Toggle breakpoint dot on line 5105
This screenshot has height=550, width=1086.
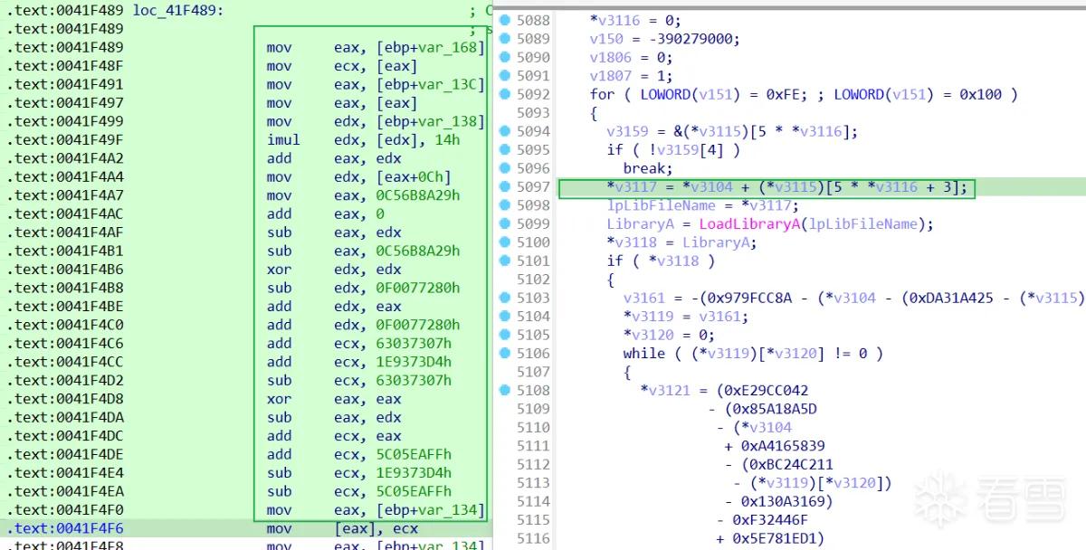(505, 335)
